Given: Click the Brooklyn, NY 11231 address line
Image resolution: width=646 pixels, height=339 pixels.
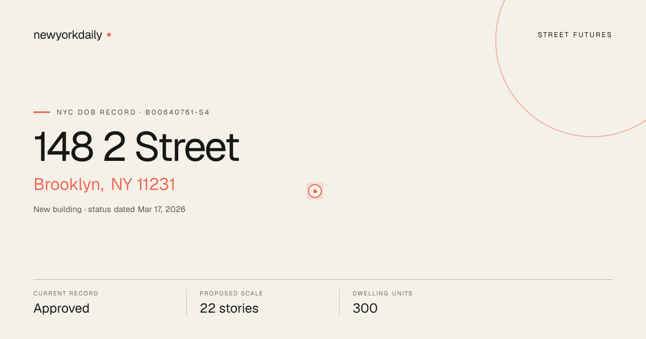Looking at the screenshot, I should [104, 185].
